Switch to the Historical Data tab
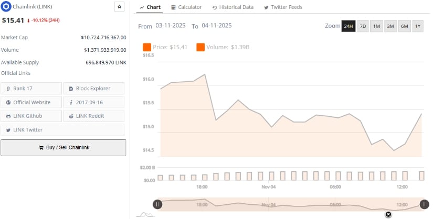 pos(233,7)
